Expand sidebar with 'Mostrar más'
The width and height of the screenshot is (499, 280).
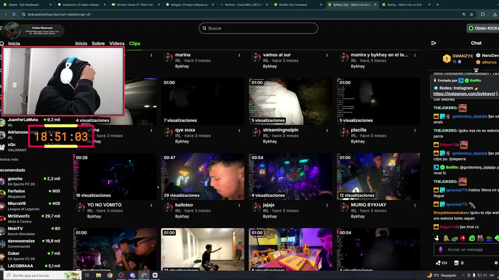(9, 159)
